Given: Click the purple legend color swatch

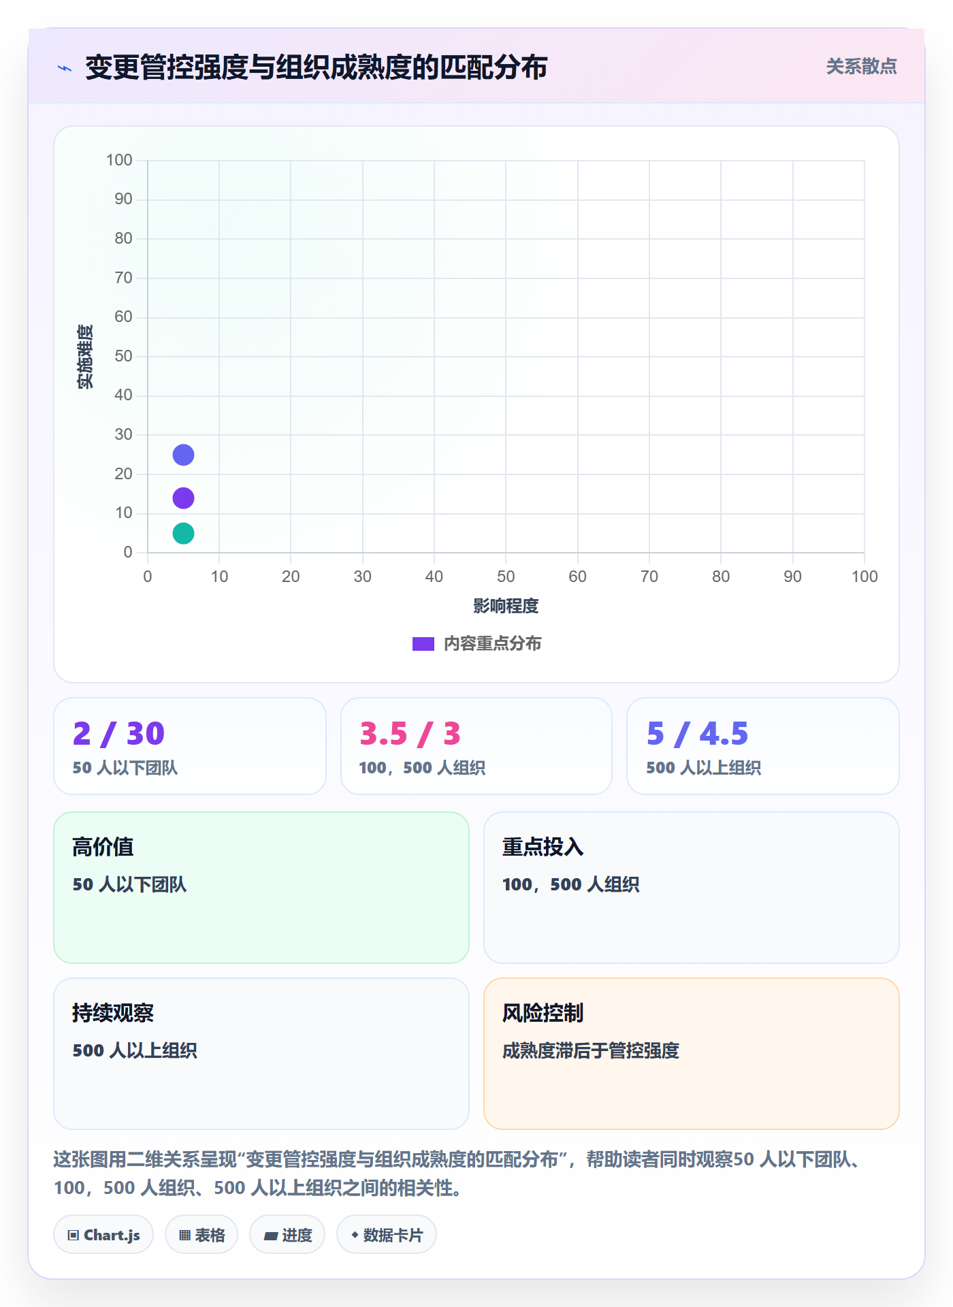Looking at the screenshot, I should [423, 644].
